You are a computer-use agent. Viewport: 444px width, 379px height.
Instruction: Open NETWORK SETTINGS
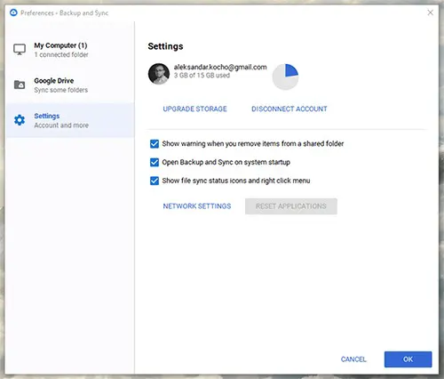[x=197, y=206]
